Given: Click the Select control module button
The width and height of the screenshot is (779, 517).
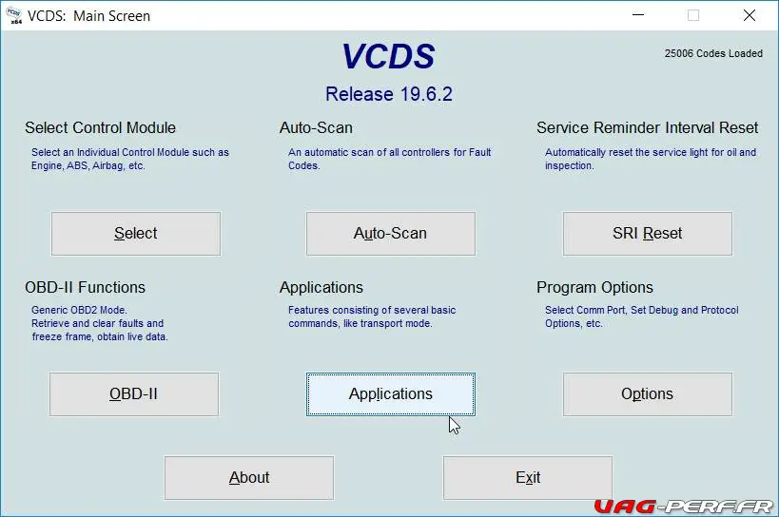Looking at the screenshot, I should 136,234.
